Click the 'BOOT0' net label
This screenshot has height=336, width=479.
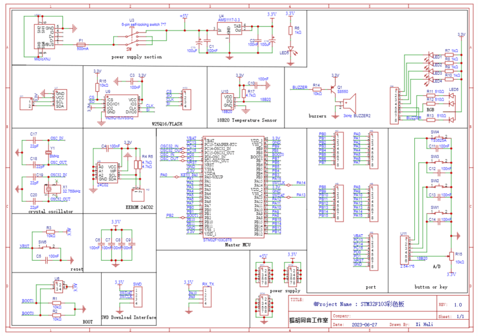click(28, 313)
